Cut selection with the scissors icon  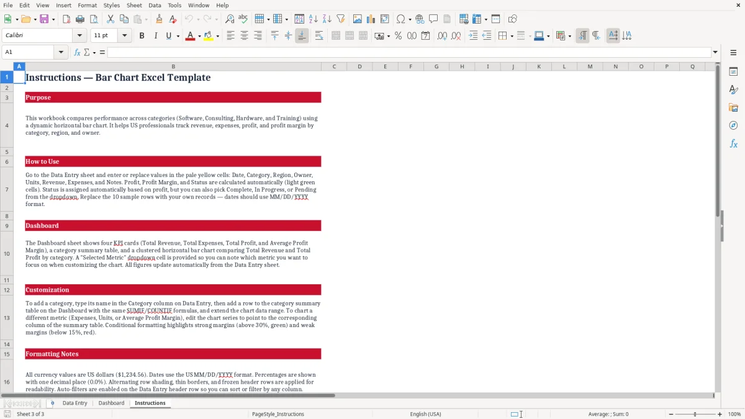111,19
